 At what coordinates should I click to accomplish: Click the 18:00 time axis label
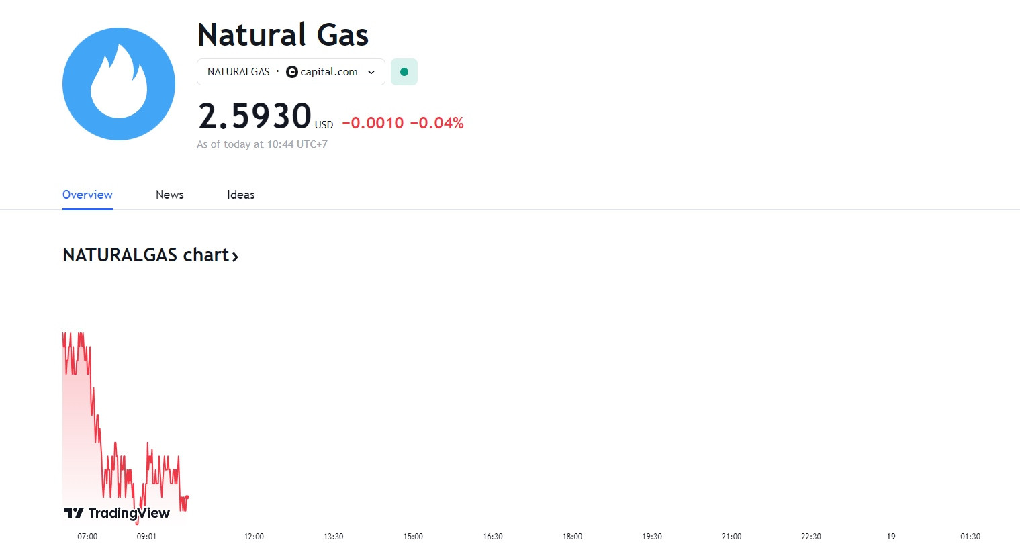tap(572, 537)
